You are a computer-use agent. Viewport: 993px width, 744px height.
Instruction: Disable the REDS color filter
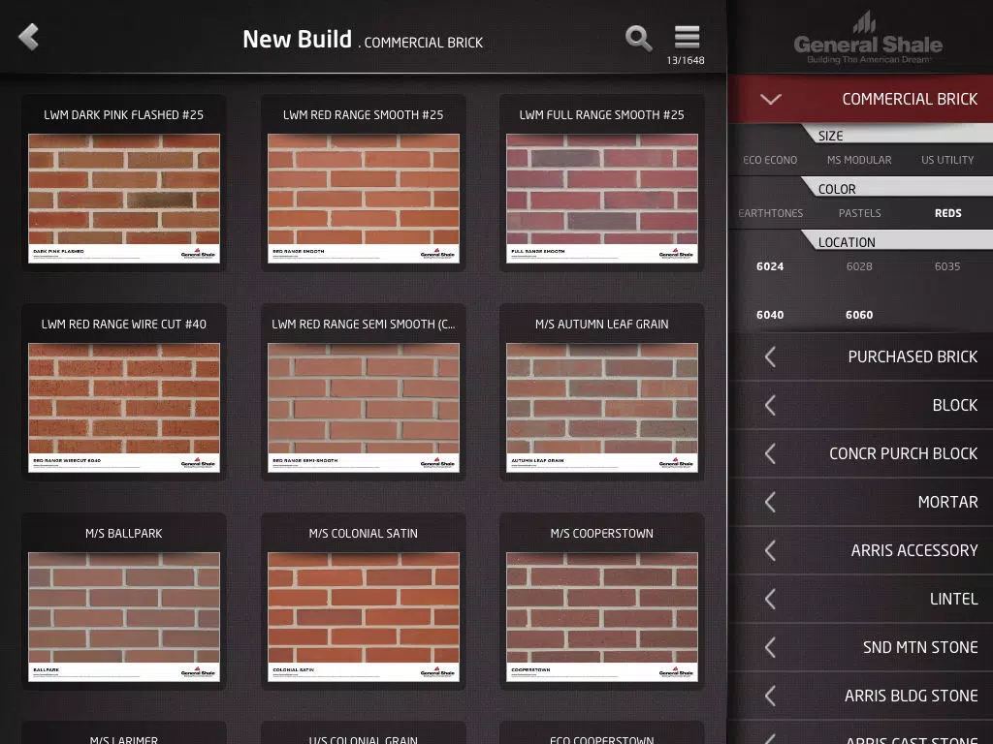(x=948, y=213)
